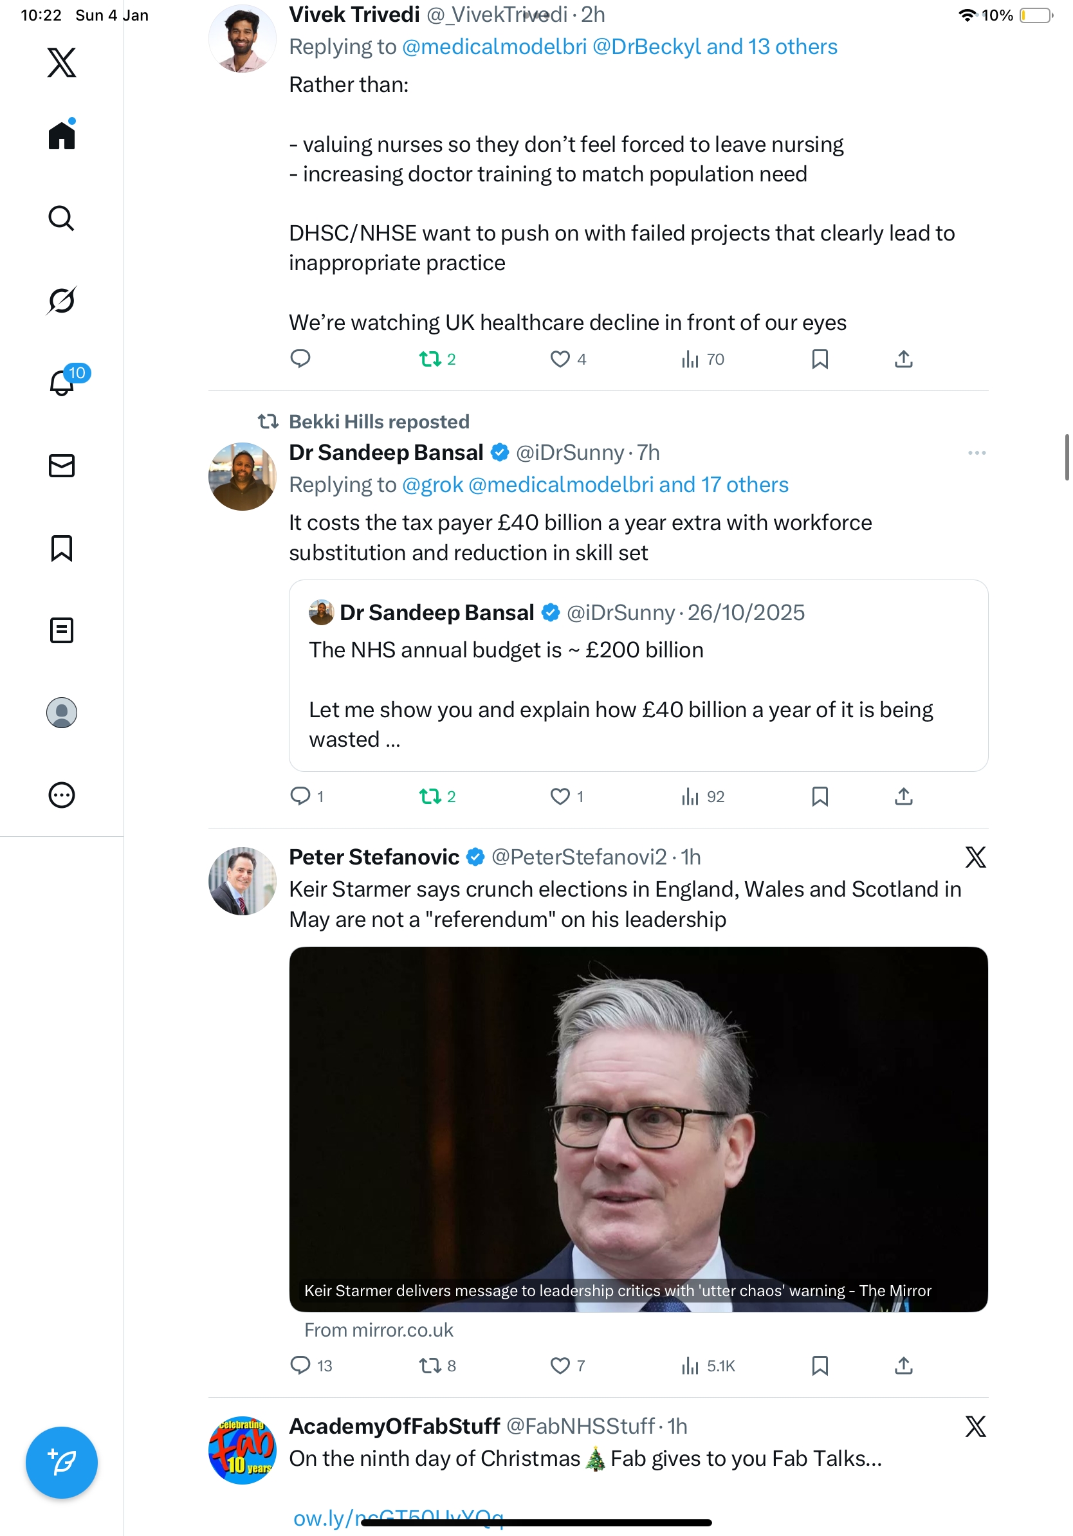Open the three-dot menu on Dr Sandeep Bansal's post
Image resolution: width=1073 pixels, height=1536 pixels.
click(x=976, y=453)
